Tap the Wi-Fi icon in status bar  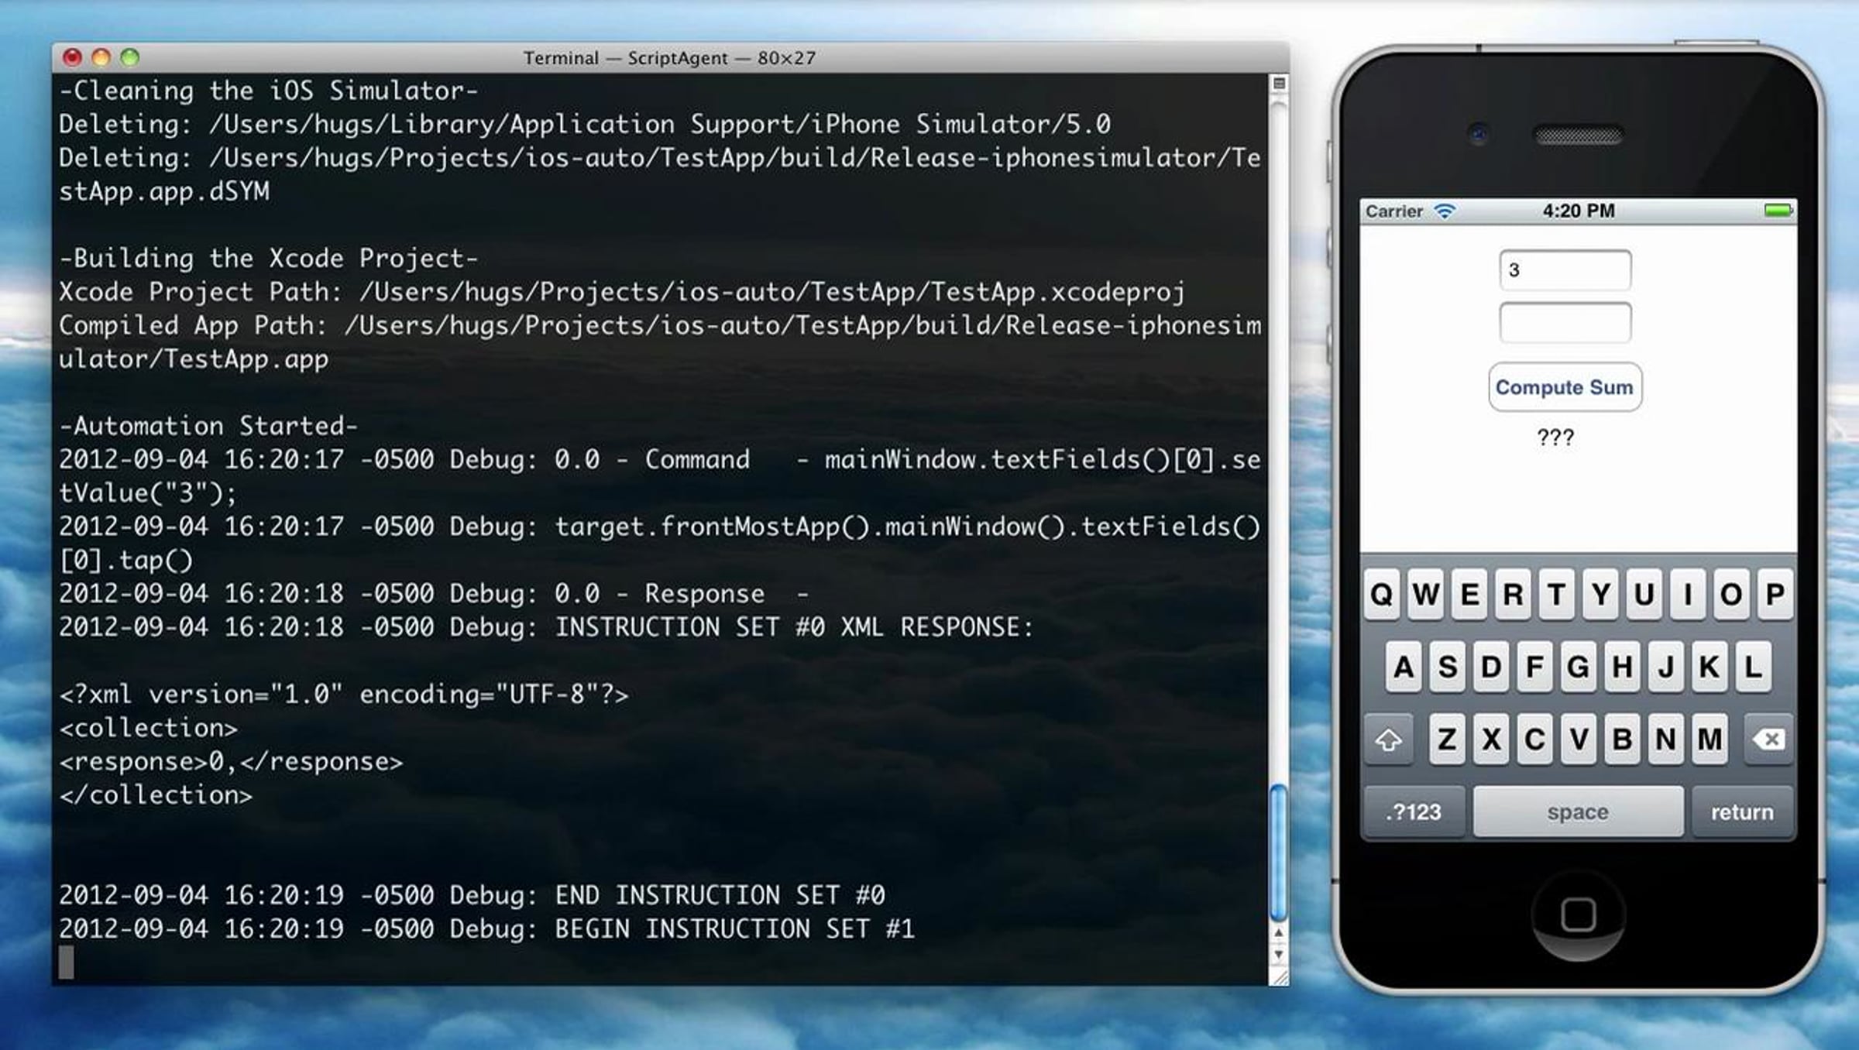click(1445, 211)
